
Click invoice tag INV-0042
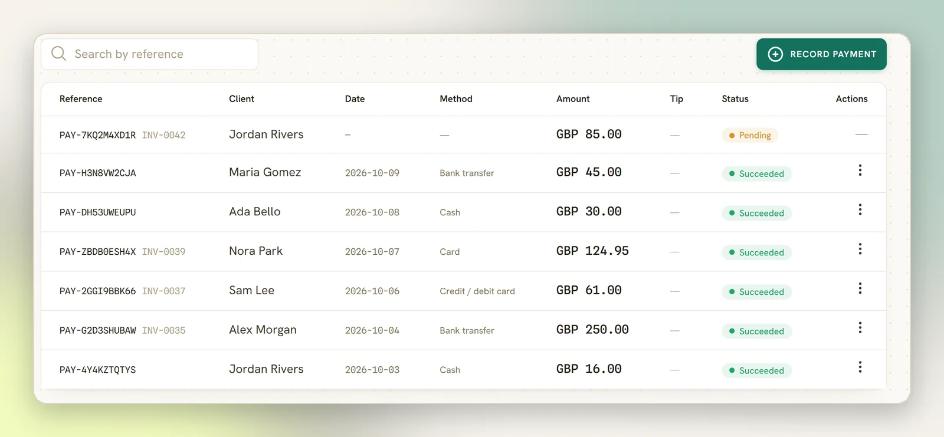pyautogui.click(x=163, y=135)
